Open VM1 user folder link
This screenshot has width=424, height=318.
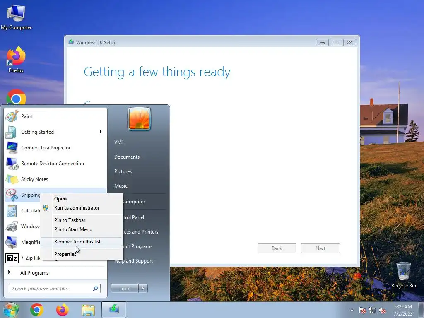119,142
